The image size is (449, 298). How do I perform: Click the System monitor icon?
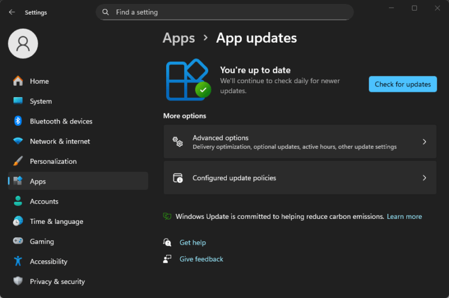tap(18, 101)
